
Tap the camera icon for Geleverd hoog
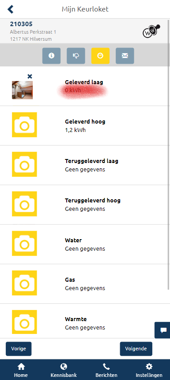click(24, 124)
